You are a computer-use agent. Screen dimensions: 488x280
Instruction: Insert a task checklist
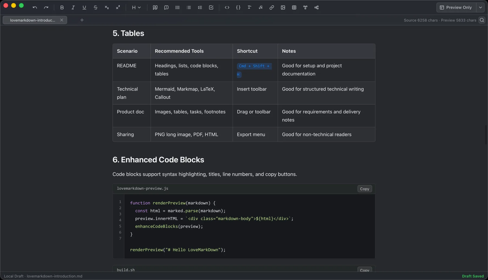click(x=211, y=7)
